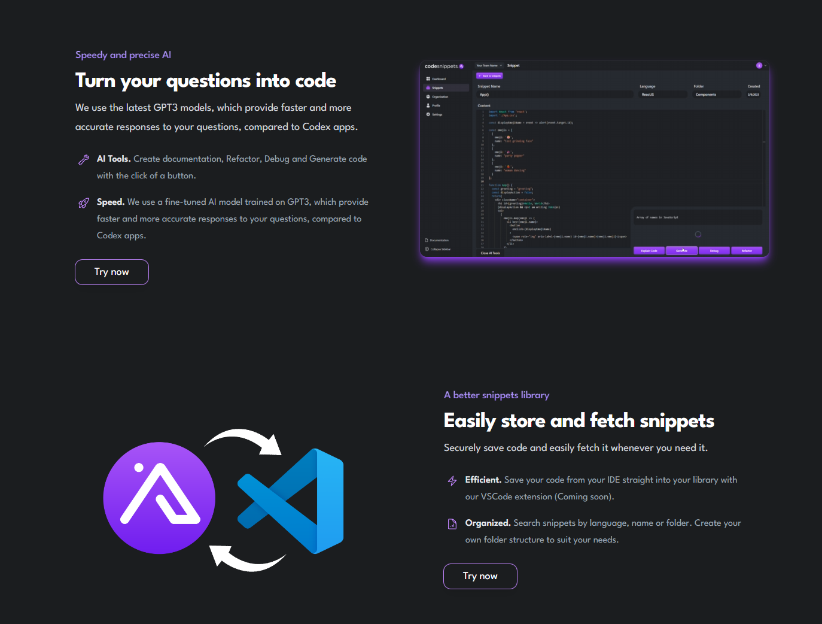Click the code editor content area in preview

[x=621, y=178]
